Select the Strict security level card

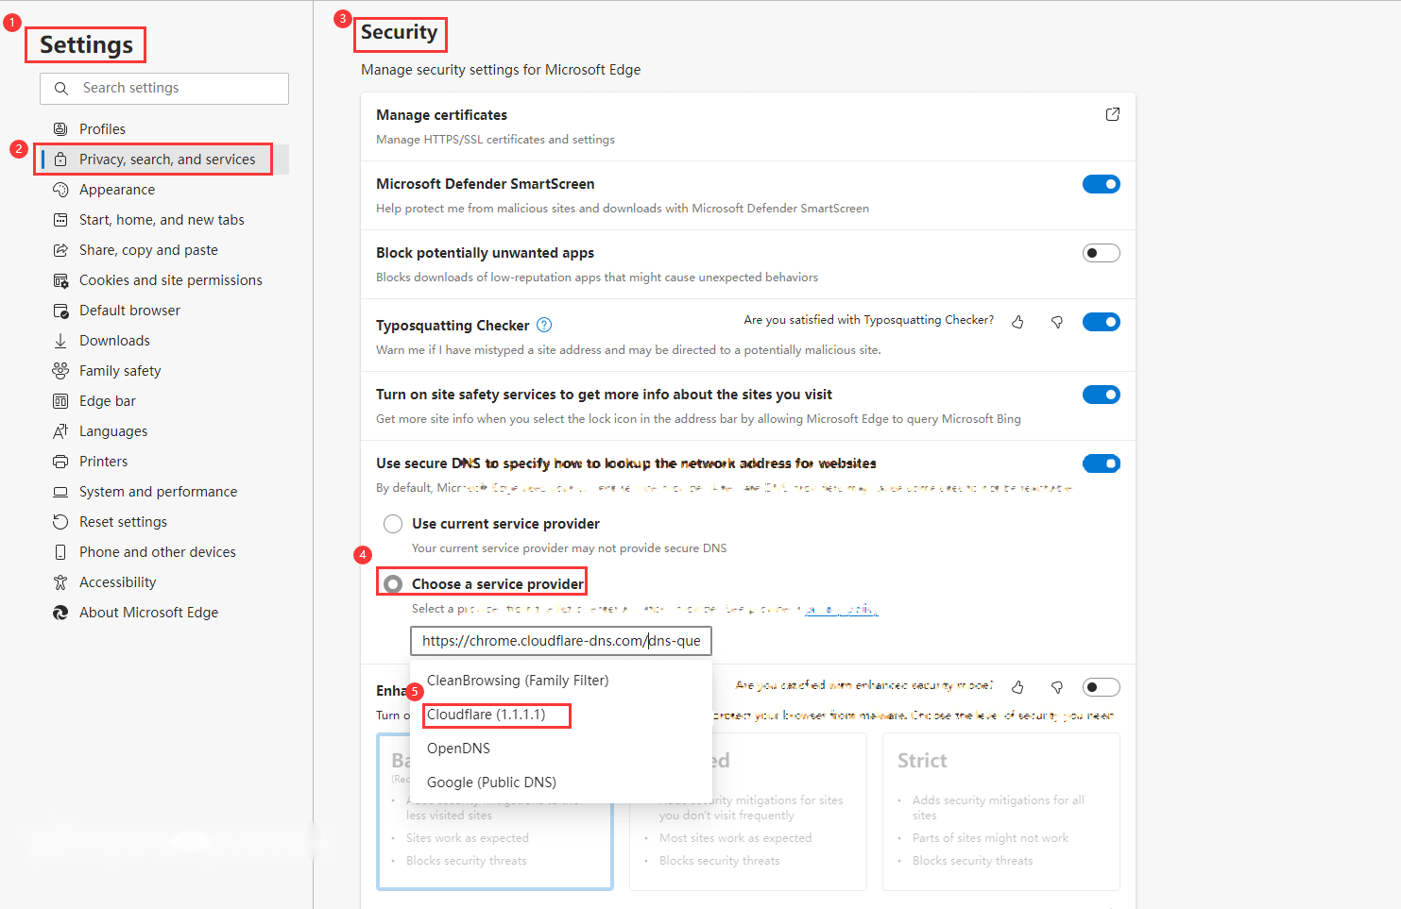(1001, 812)
